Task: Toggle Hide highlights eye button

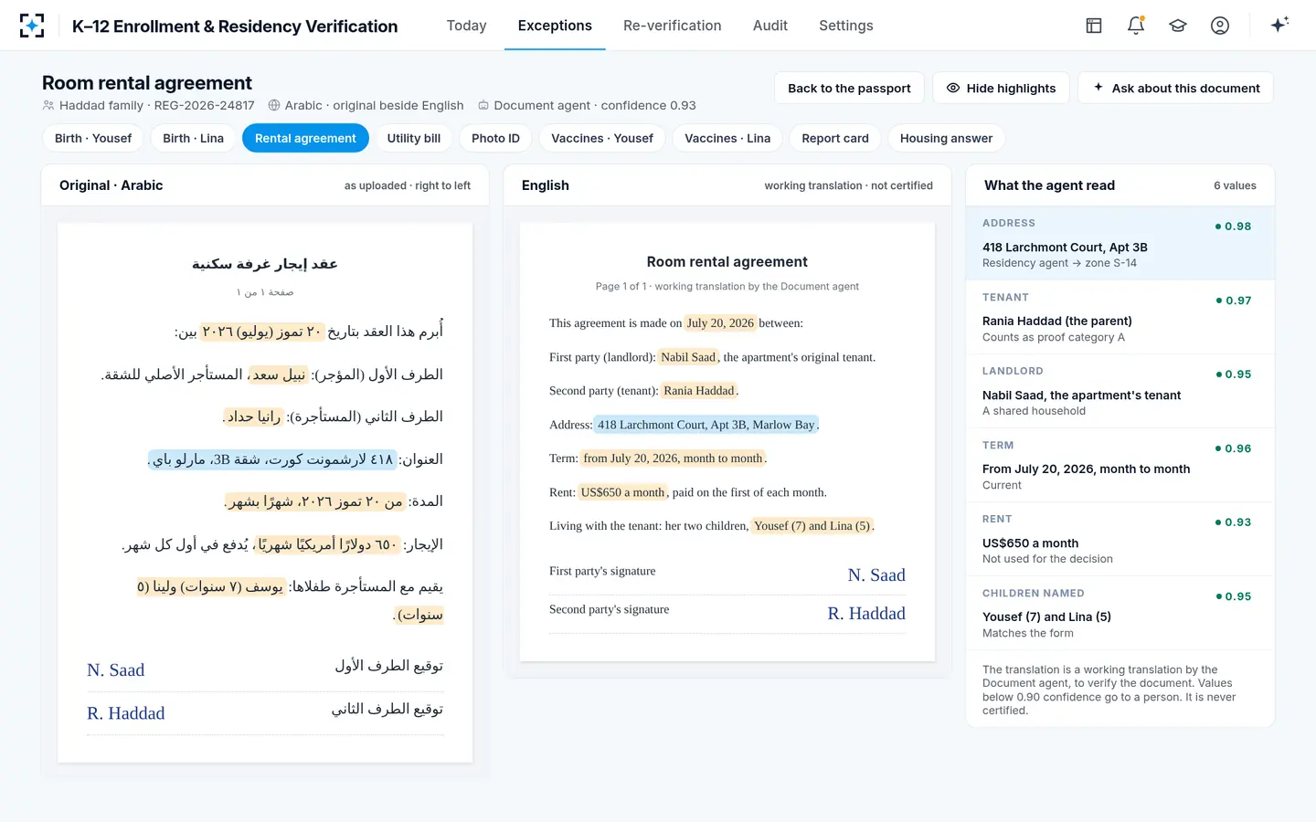Action: (x=1001, y=88)
